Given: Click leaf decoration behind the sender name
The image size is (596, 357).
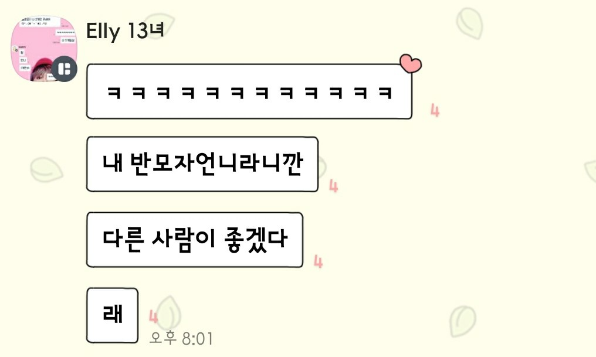Looking at the screenshot, I should [x=159, y=23].
